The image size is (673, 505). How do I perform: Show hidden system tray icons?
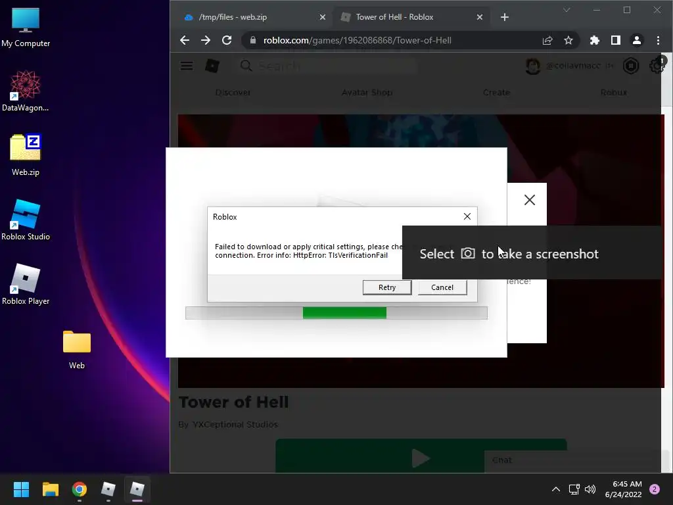point(556,489)
